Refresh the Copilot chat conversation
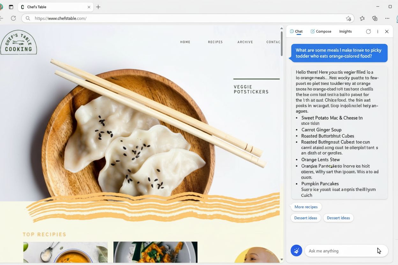 368,31
